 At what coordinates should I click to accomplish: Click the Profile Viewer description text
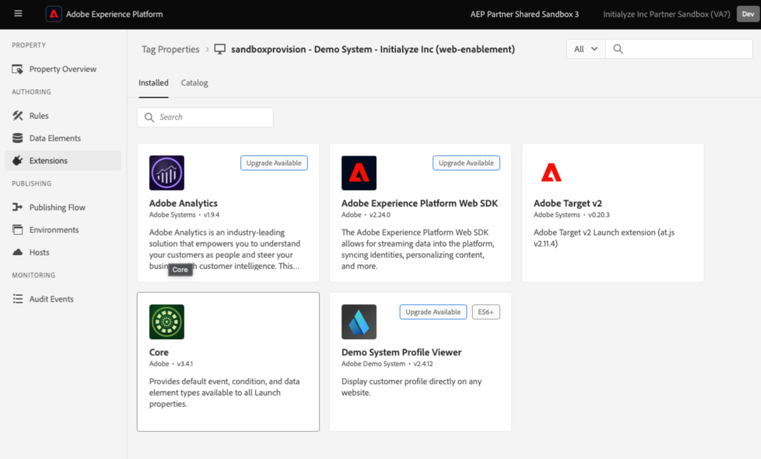point(412,387)
